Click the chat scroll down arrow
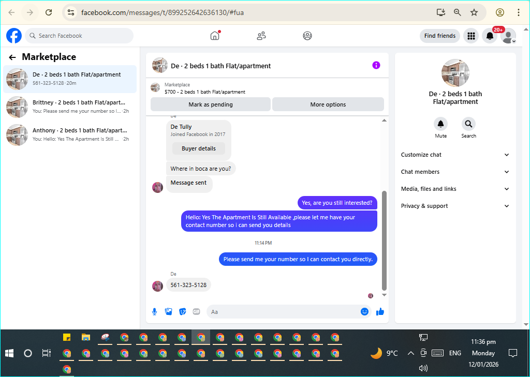The image size is (530, 377). coord(384,295)
